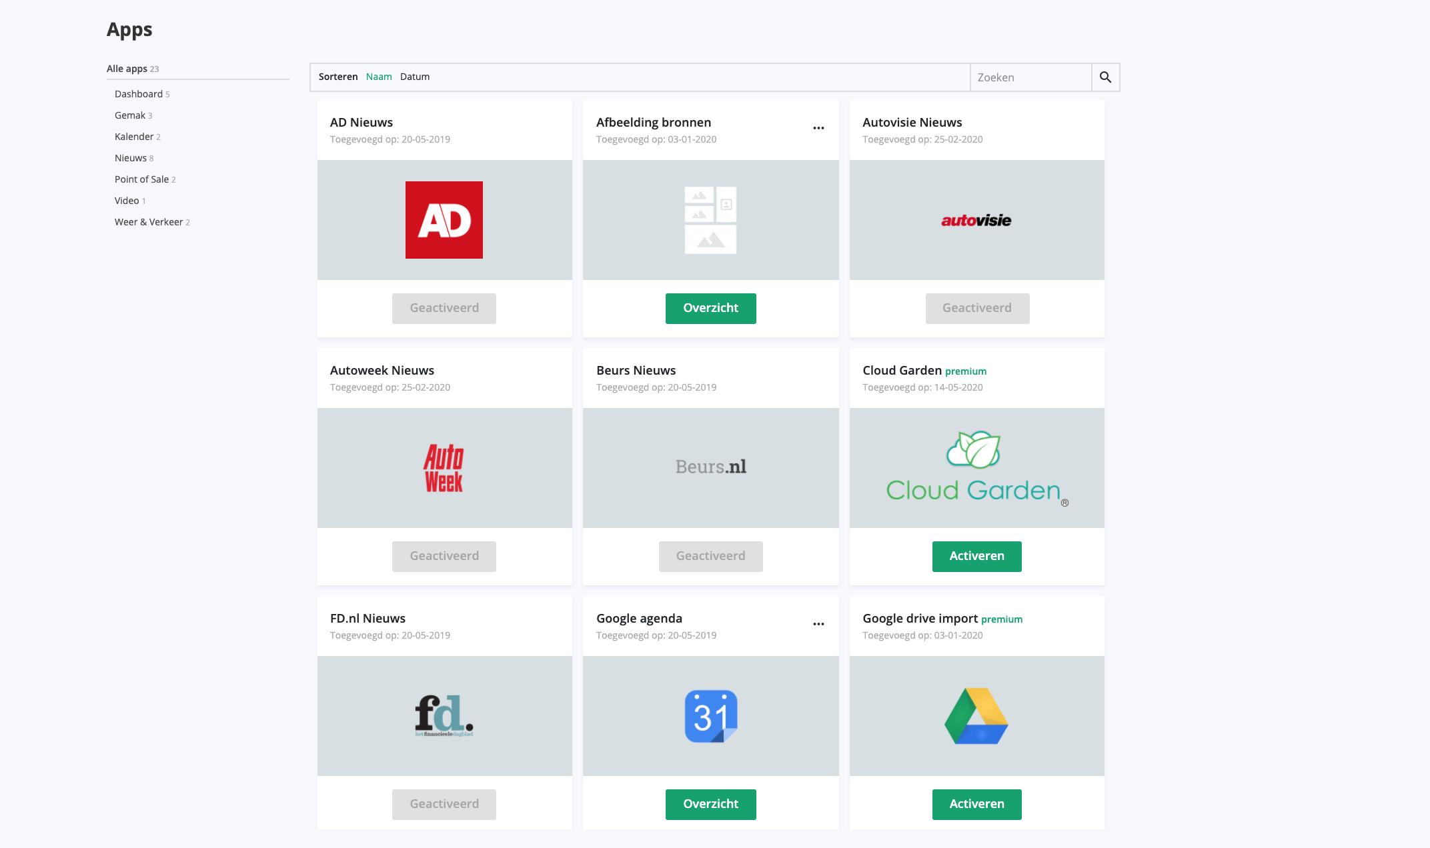Activate the Google drive import app
1430x848 pixels.
coord(976,804)
